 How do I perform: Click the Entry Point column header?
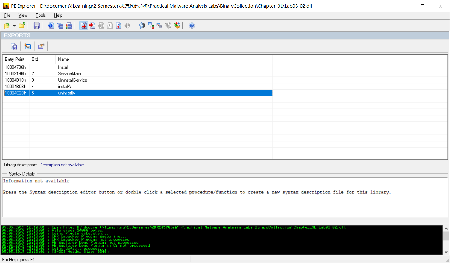coord(15,59)
